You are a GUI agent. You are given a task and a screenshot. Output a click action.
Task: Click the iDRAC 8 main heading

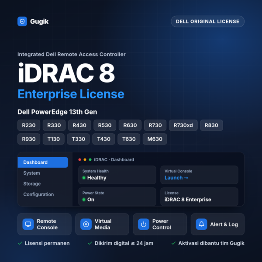(66, 73)
